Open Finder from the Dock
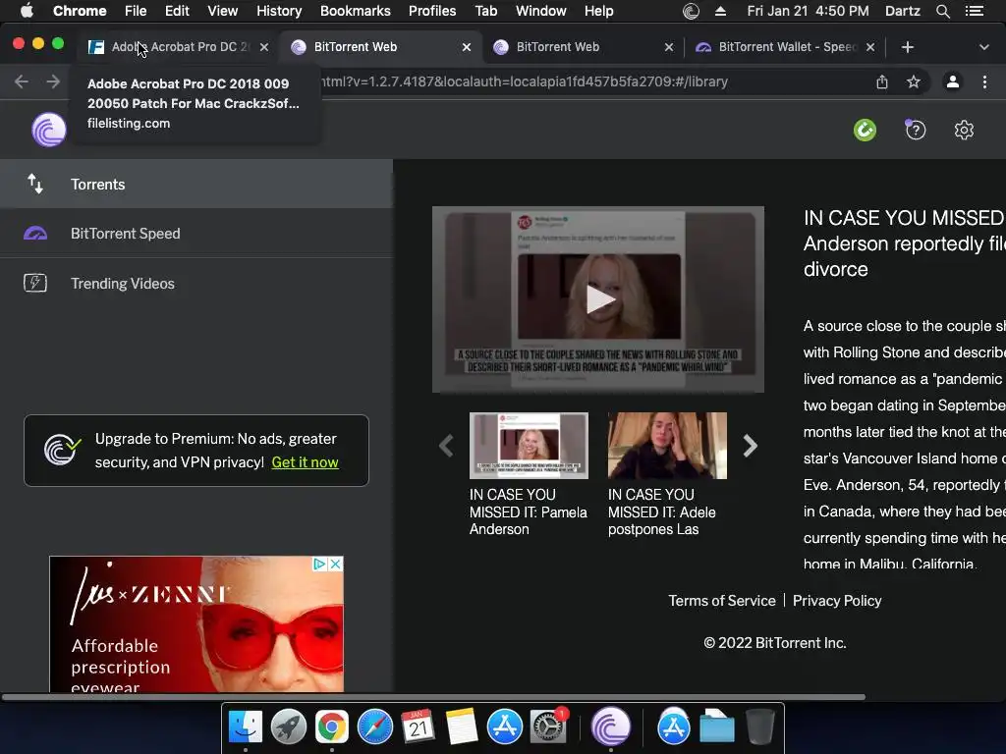Screen dimensions: 1006x754 [246, 727]
